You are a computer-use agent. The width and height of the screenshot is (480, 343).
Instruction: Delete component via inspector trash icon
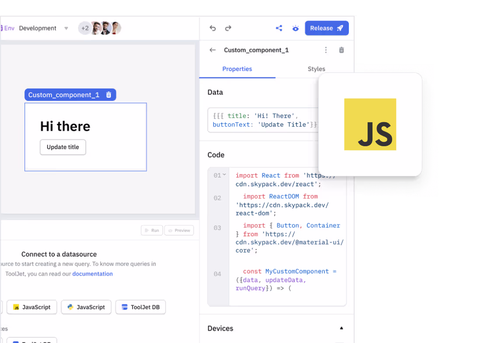(x=341, y=50)
